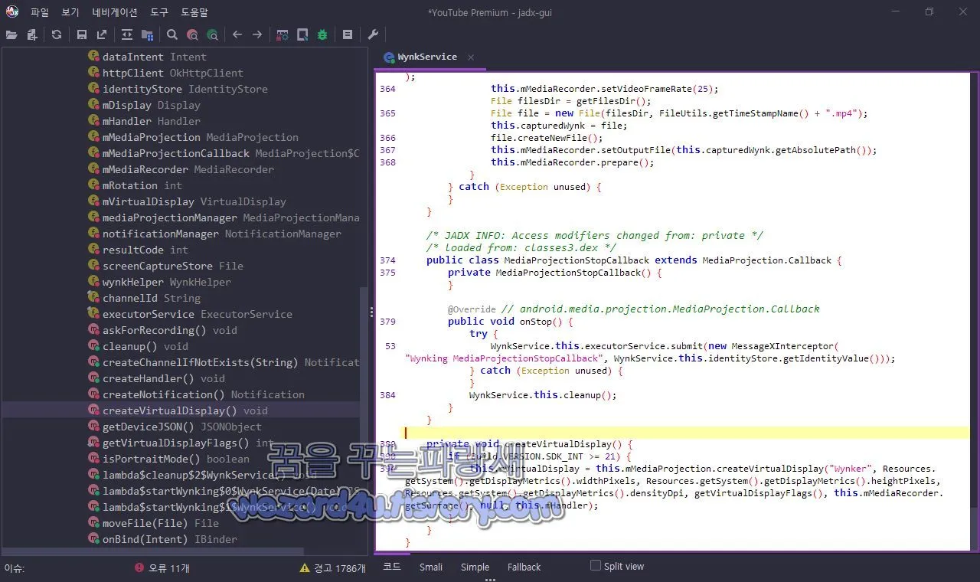Open the 파일 menu
980x582 pixels.
coord(40,12)
